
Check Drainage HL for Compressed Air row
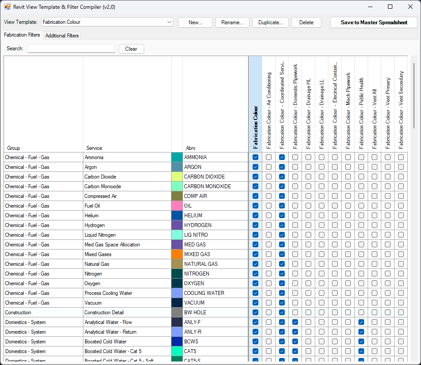(x=308, y=196)
